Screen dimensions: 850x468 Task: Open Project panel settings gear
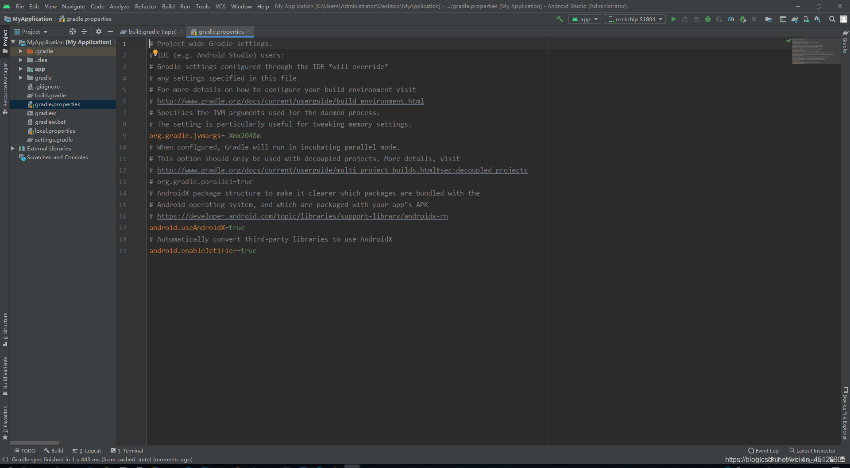tap(99, 31)
